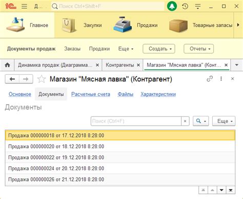Select Продажа 000000026 от 21.12.2018
The width and height of the screenshot is (243, 199).
tap(120, 180)
